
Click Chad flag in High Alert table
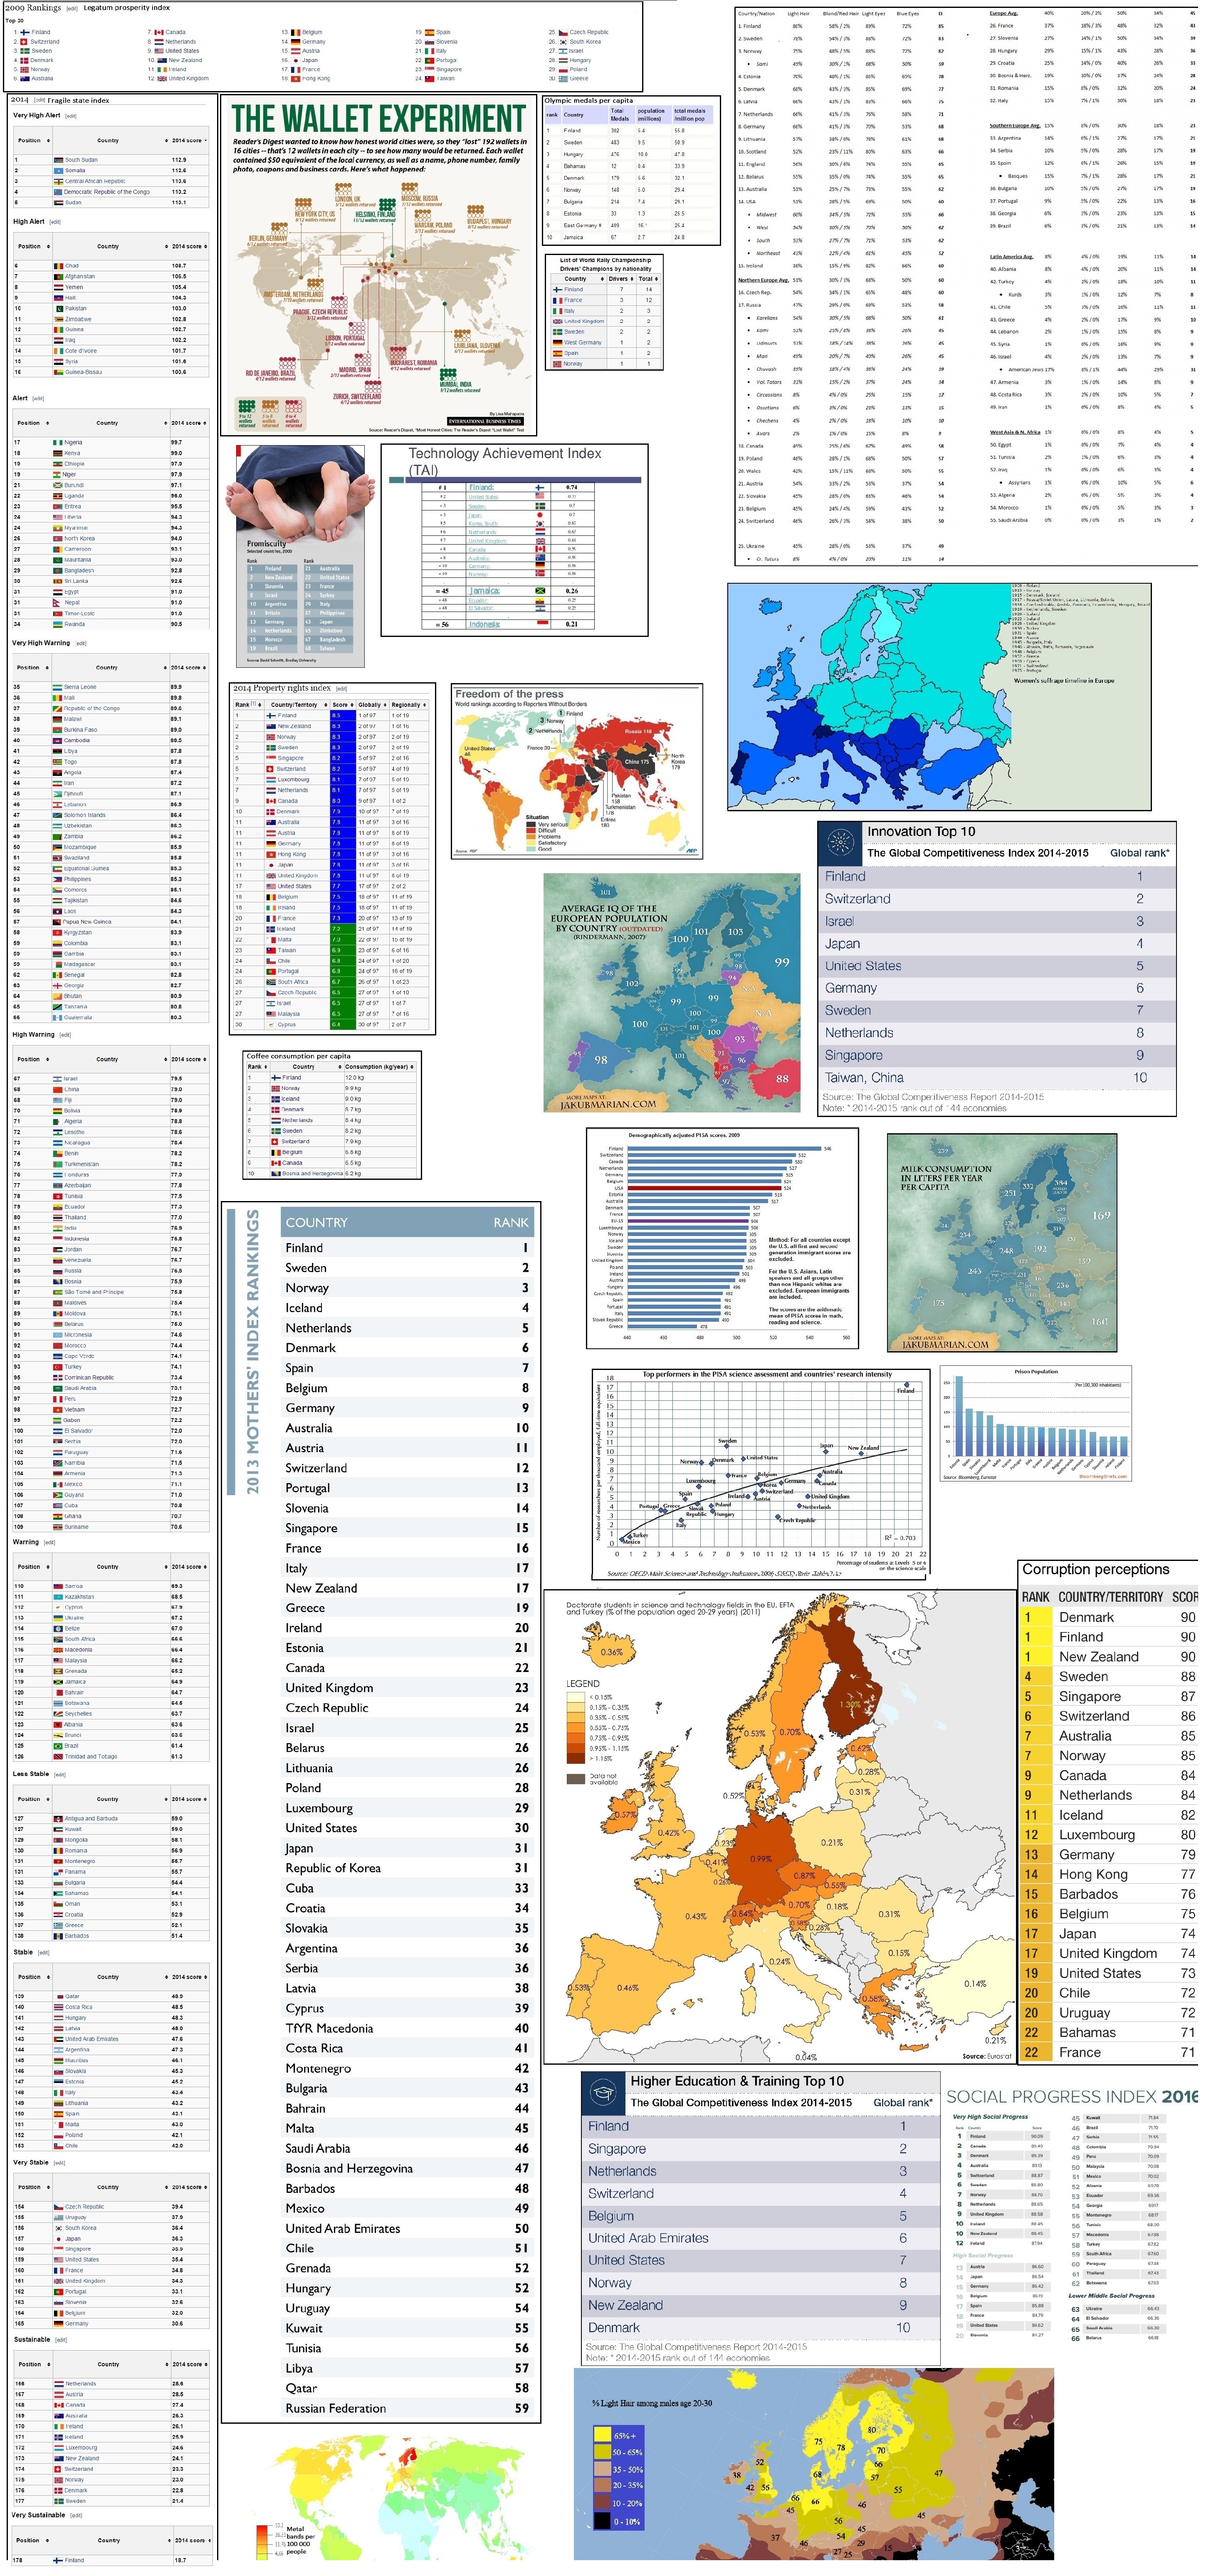point(58,266)
